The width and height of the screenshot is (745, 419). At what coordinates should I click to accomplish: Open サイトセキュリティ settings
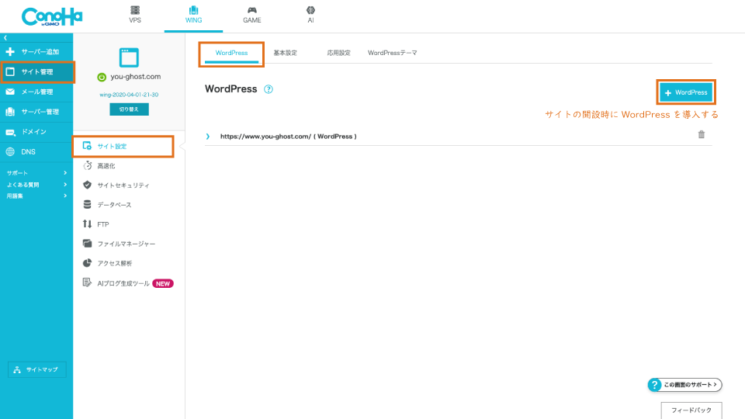[123, 185]
